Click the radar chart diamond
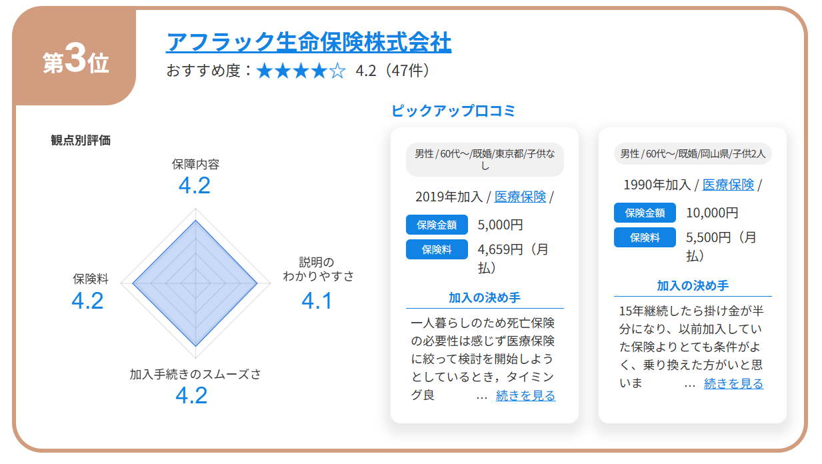The height and width of the screenshot is (464, 822). (x=195, y=283)
